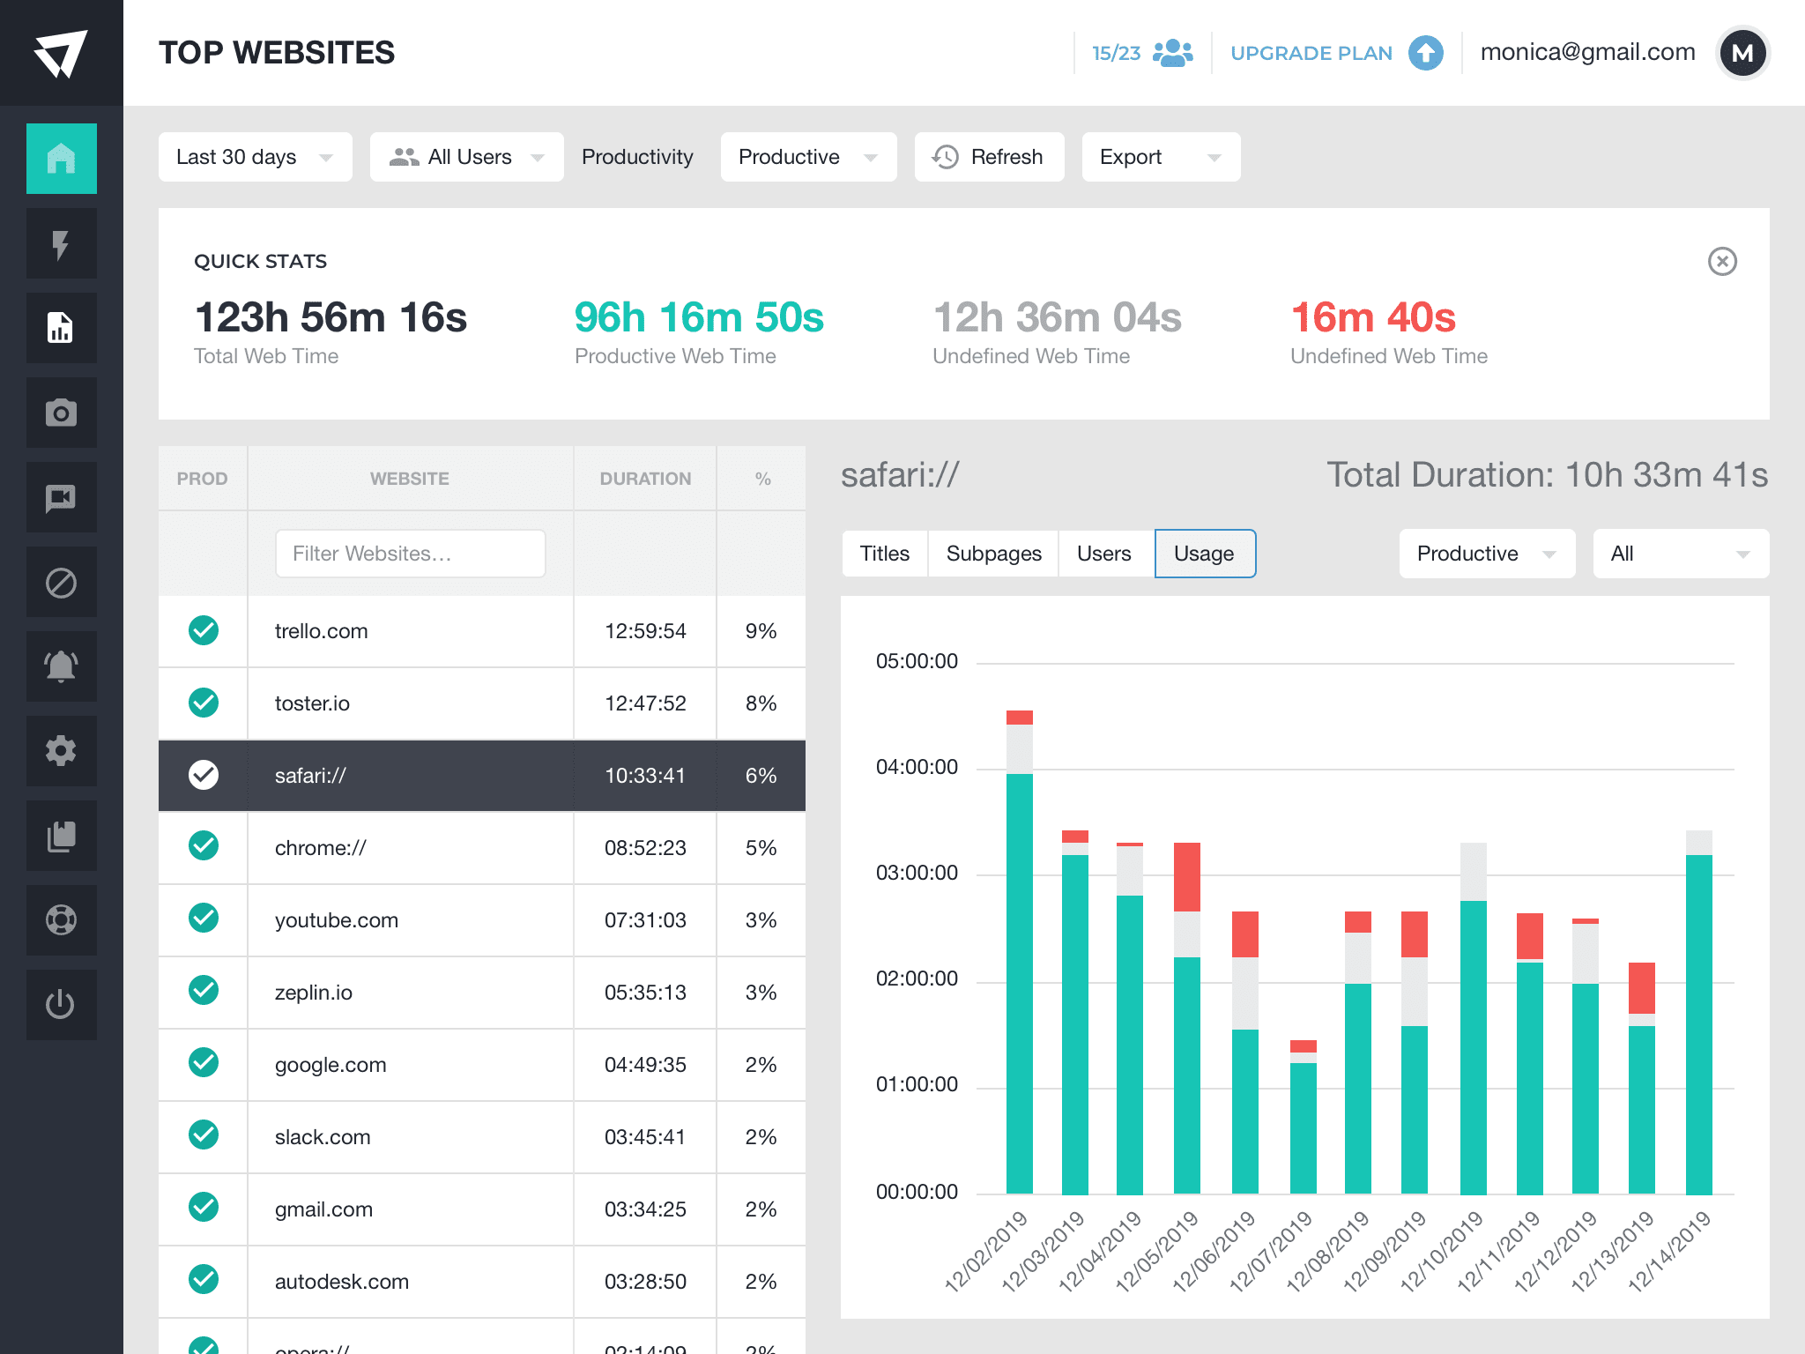Open the blocked websites icon

click(x=62, y=581)
